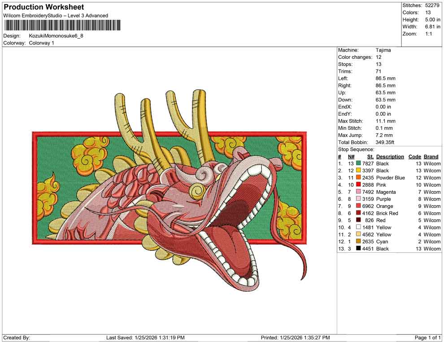Click the swatch next to 6962 Orange
Screen dimensions: 444x342
[358, 206]
